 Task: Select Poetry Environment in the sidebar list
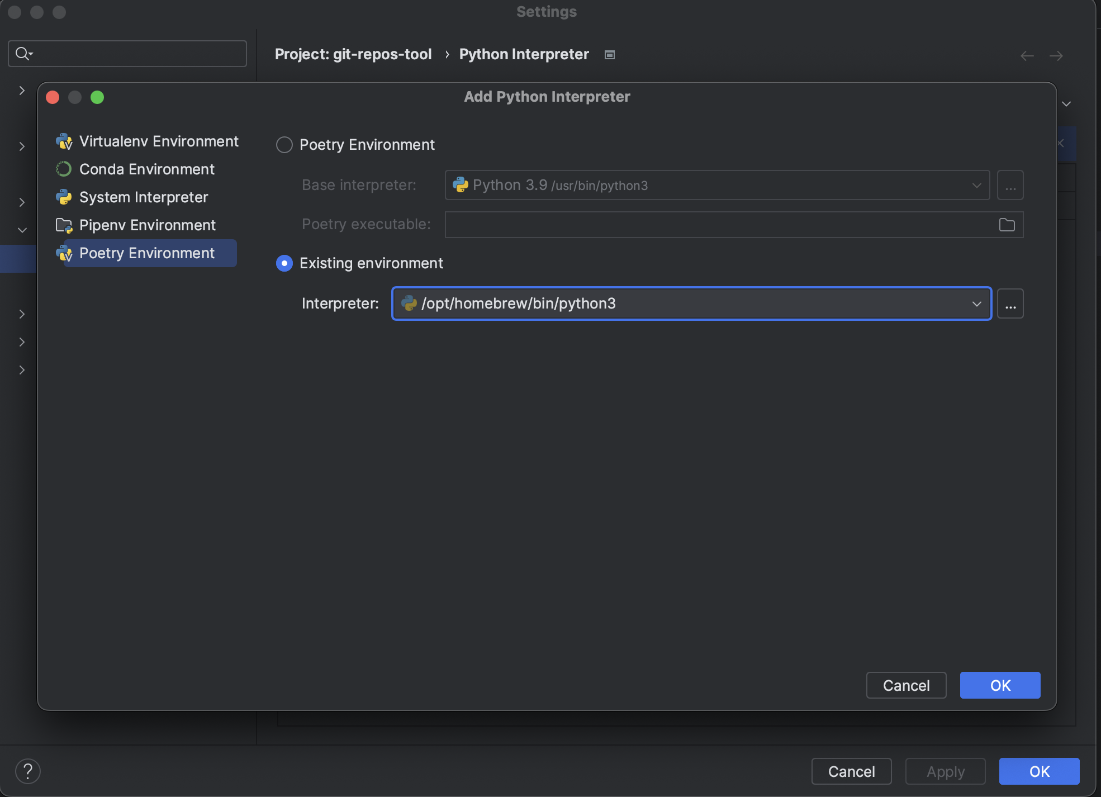147,253
